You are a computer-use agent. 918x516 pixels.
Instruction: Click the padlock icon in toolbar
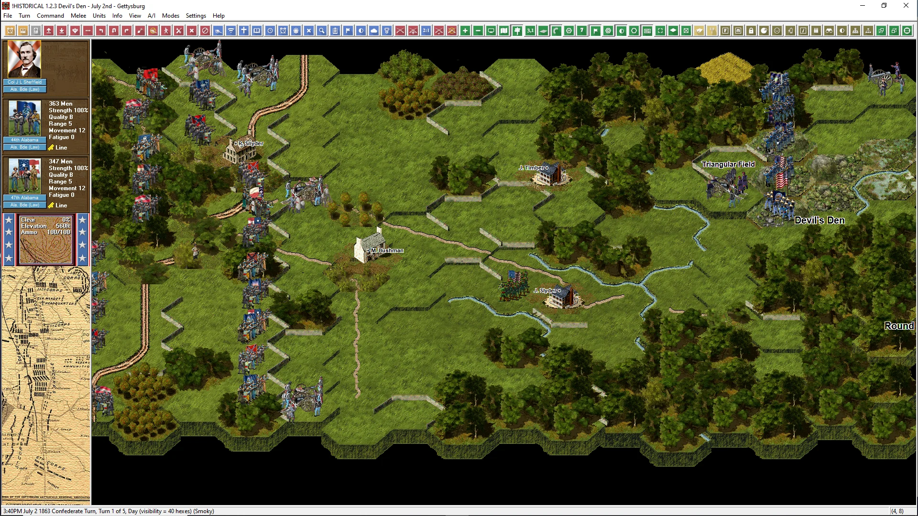[751, 31]
